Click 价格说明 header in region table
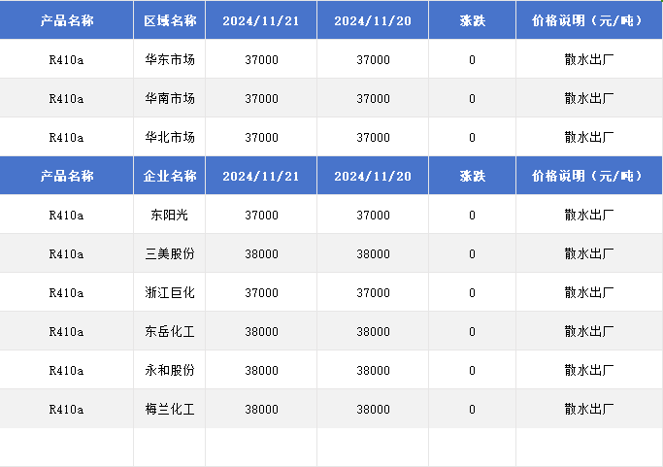The image size is (663, 467). [589, 20]
